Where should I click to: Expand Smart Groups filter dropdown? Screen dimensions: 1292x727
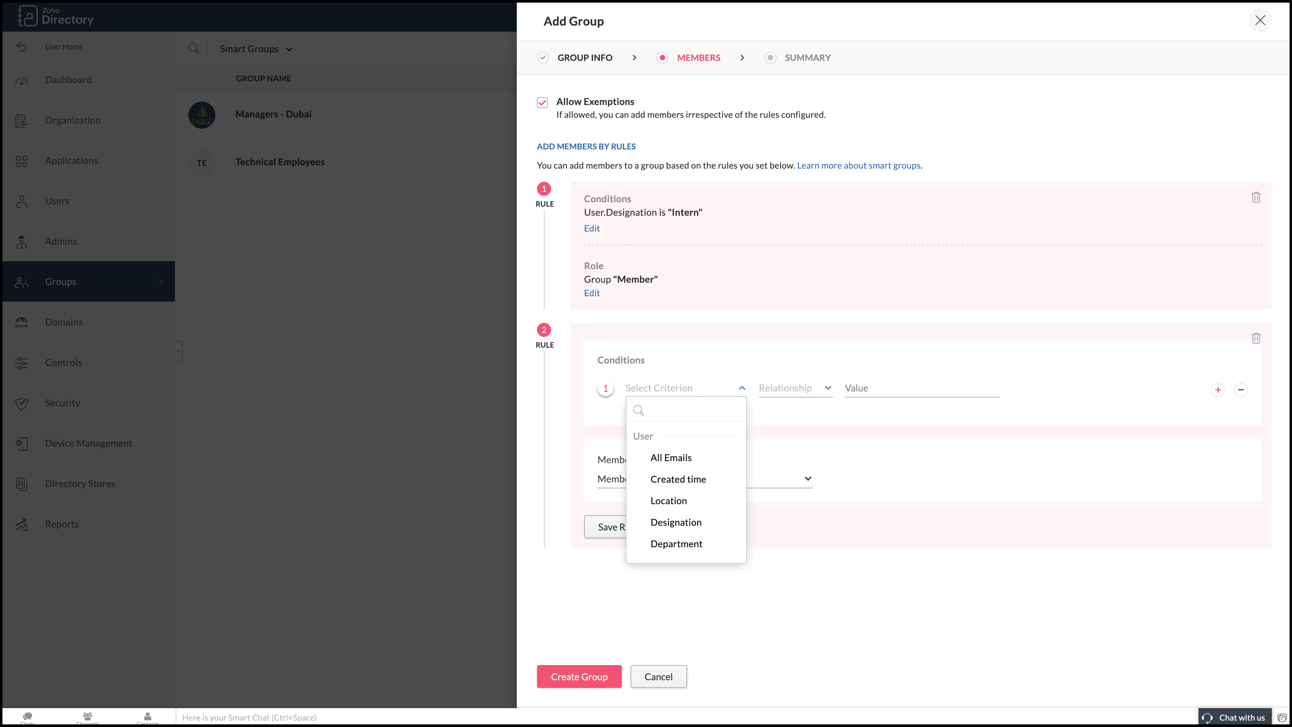pos(256,49)
